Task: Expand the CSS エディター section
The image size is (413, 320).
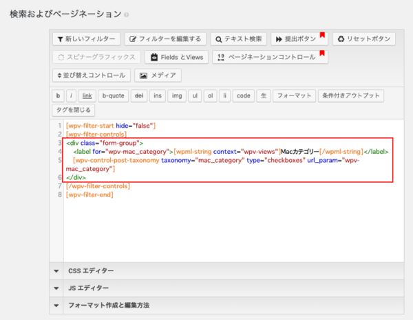Action: tap(91, 271)
